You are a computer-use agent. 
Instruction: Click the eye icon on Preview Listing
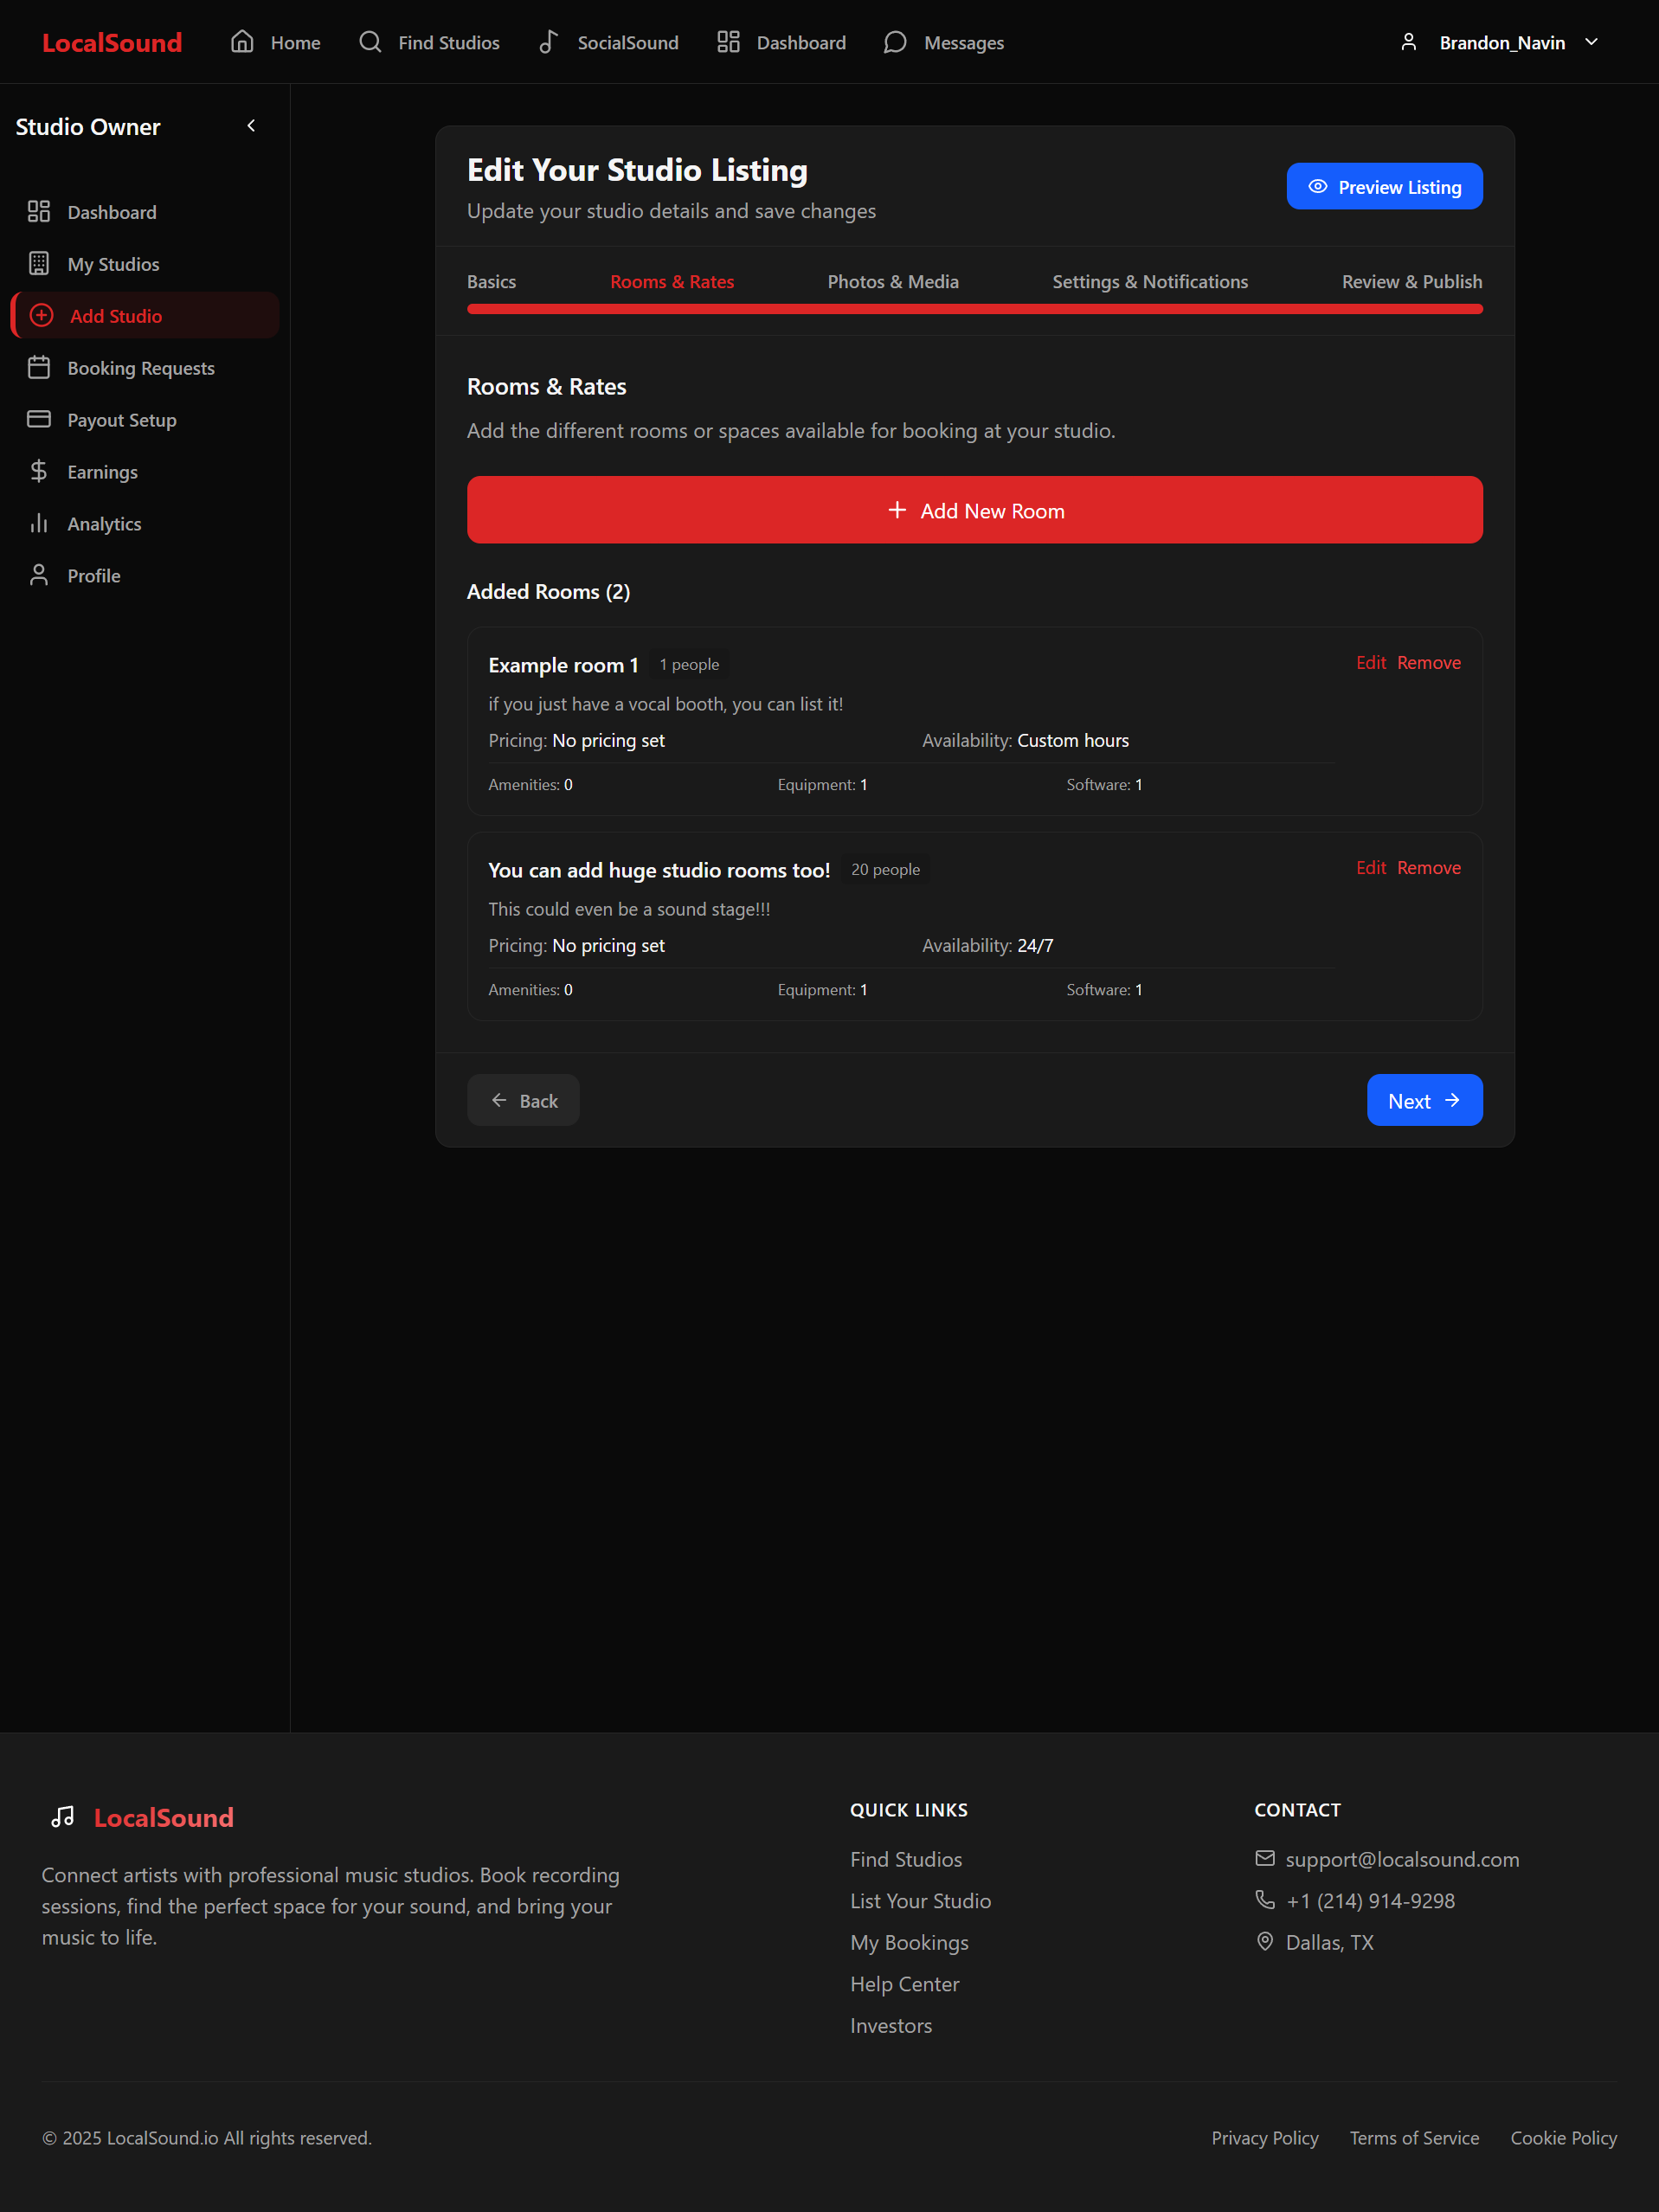point(1318,187)
